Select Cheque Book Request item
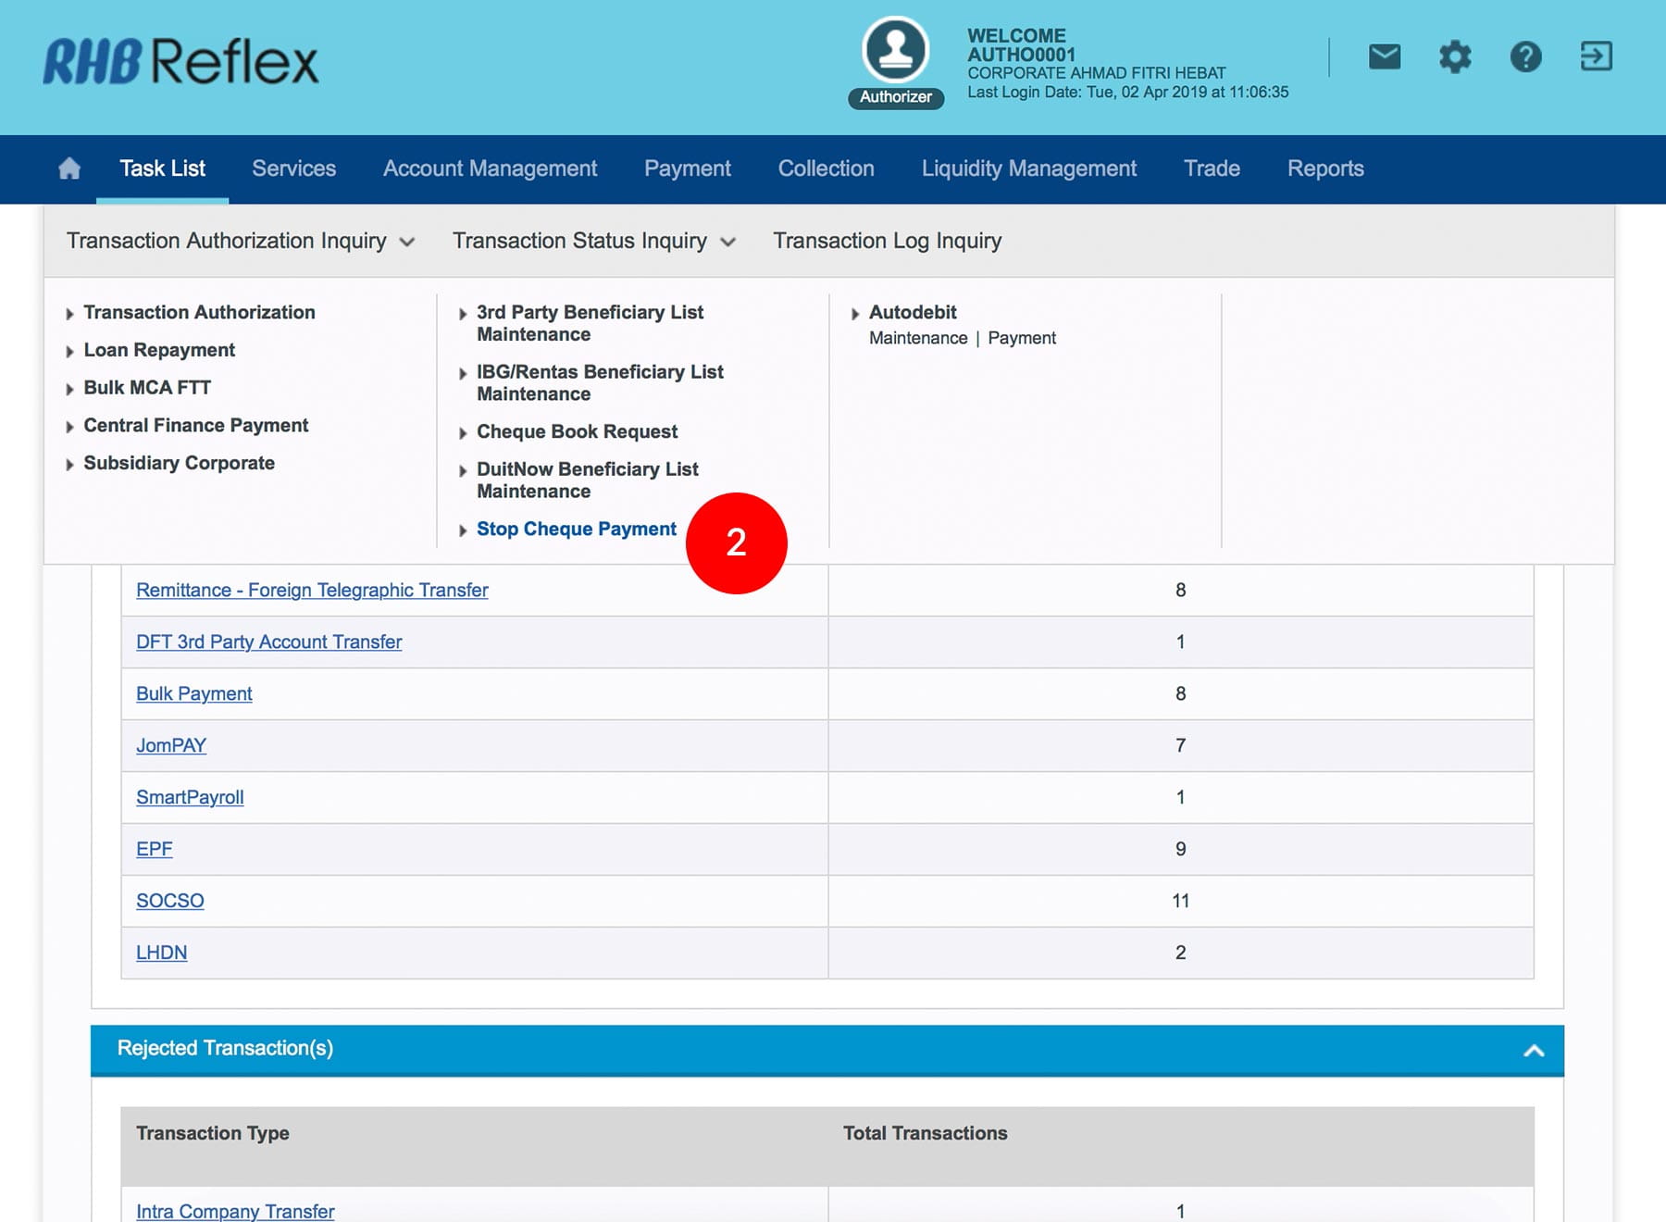The height and width of the screenshot is (1222, 1666). 577,431
